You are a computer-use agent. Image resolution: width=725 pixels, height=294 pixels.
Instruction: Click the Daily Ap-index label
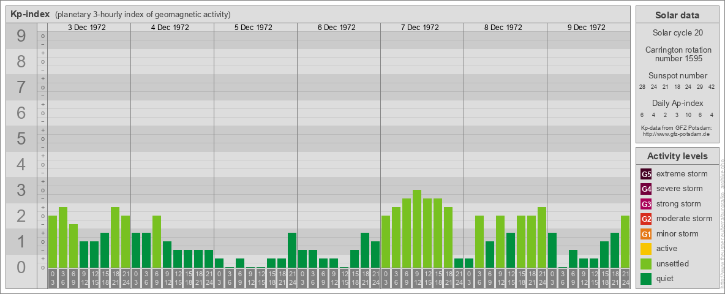pyautogui.click(x=677, y=103)
